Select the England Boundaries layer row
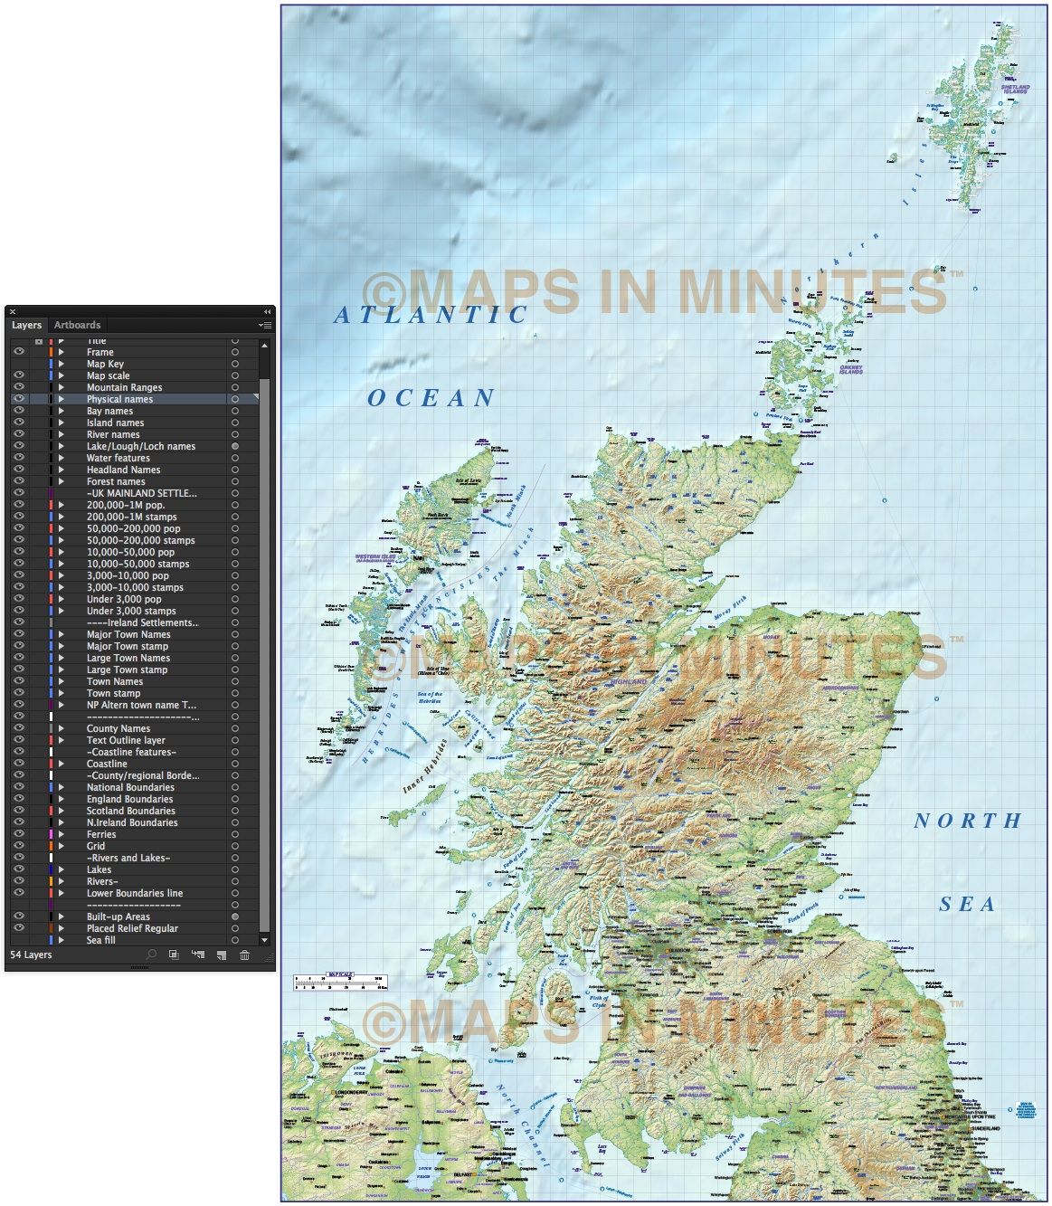 pos(134,799)
